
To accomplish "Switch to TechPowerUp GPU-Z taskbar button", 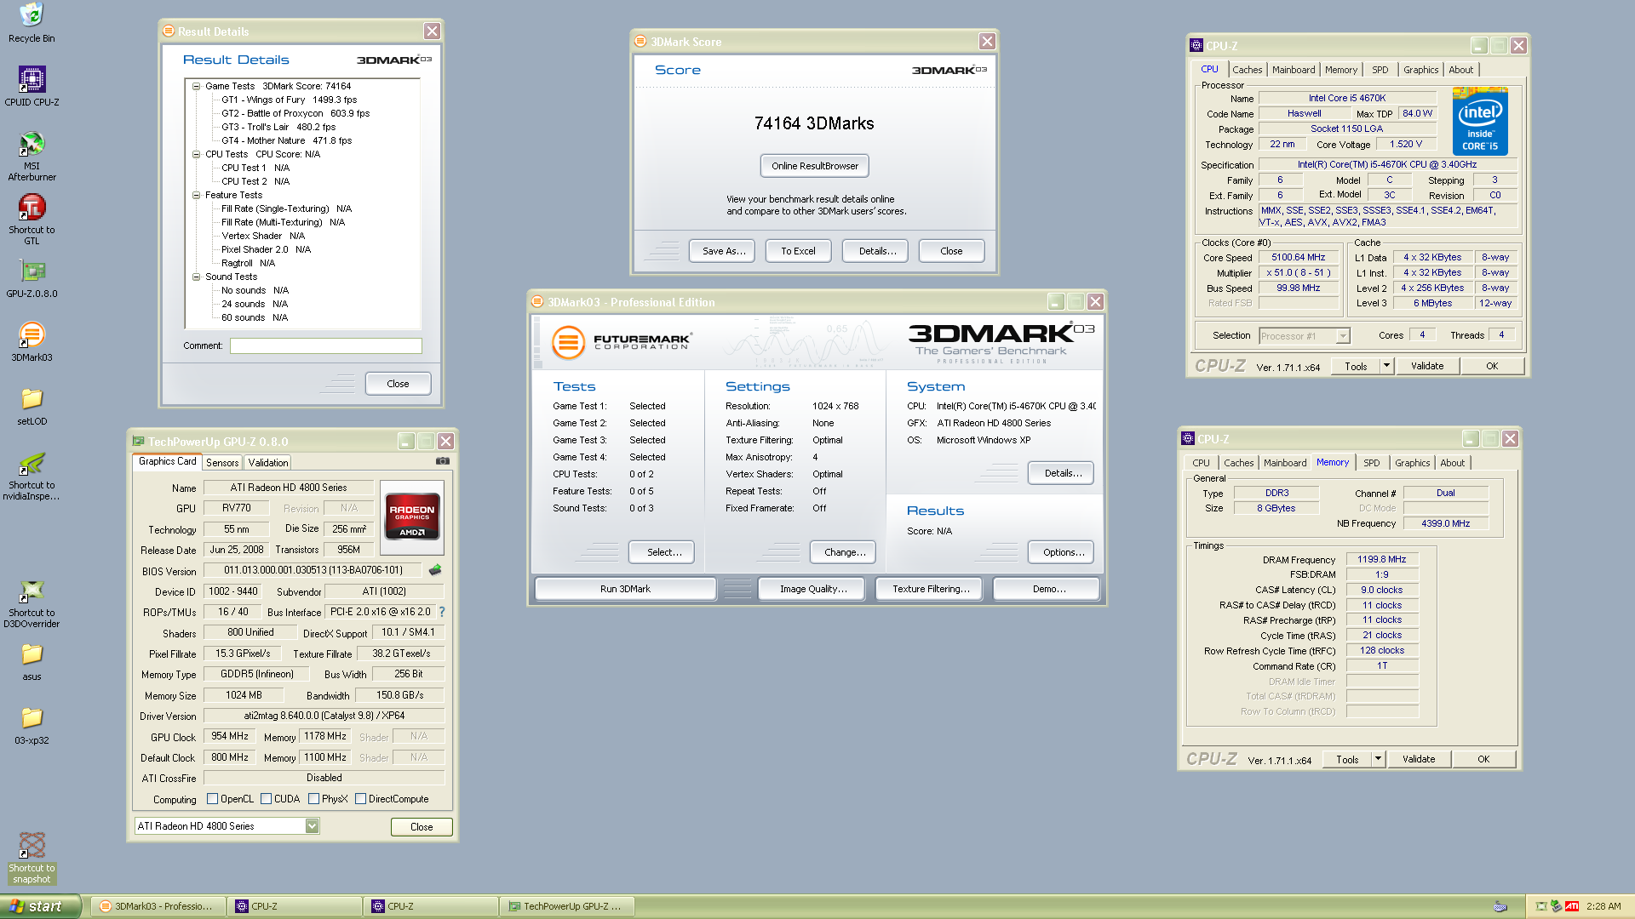I will [x=566, y=906].
